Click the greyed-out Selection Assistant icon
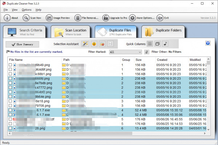Image resolution: width=218 pixels, height=145 pixels. [x=110, y=44]
